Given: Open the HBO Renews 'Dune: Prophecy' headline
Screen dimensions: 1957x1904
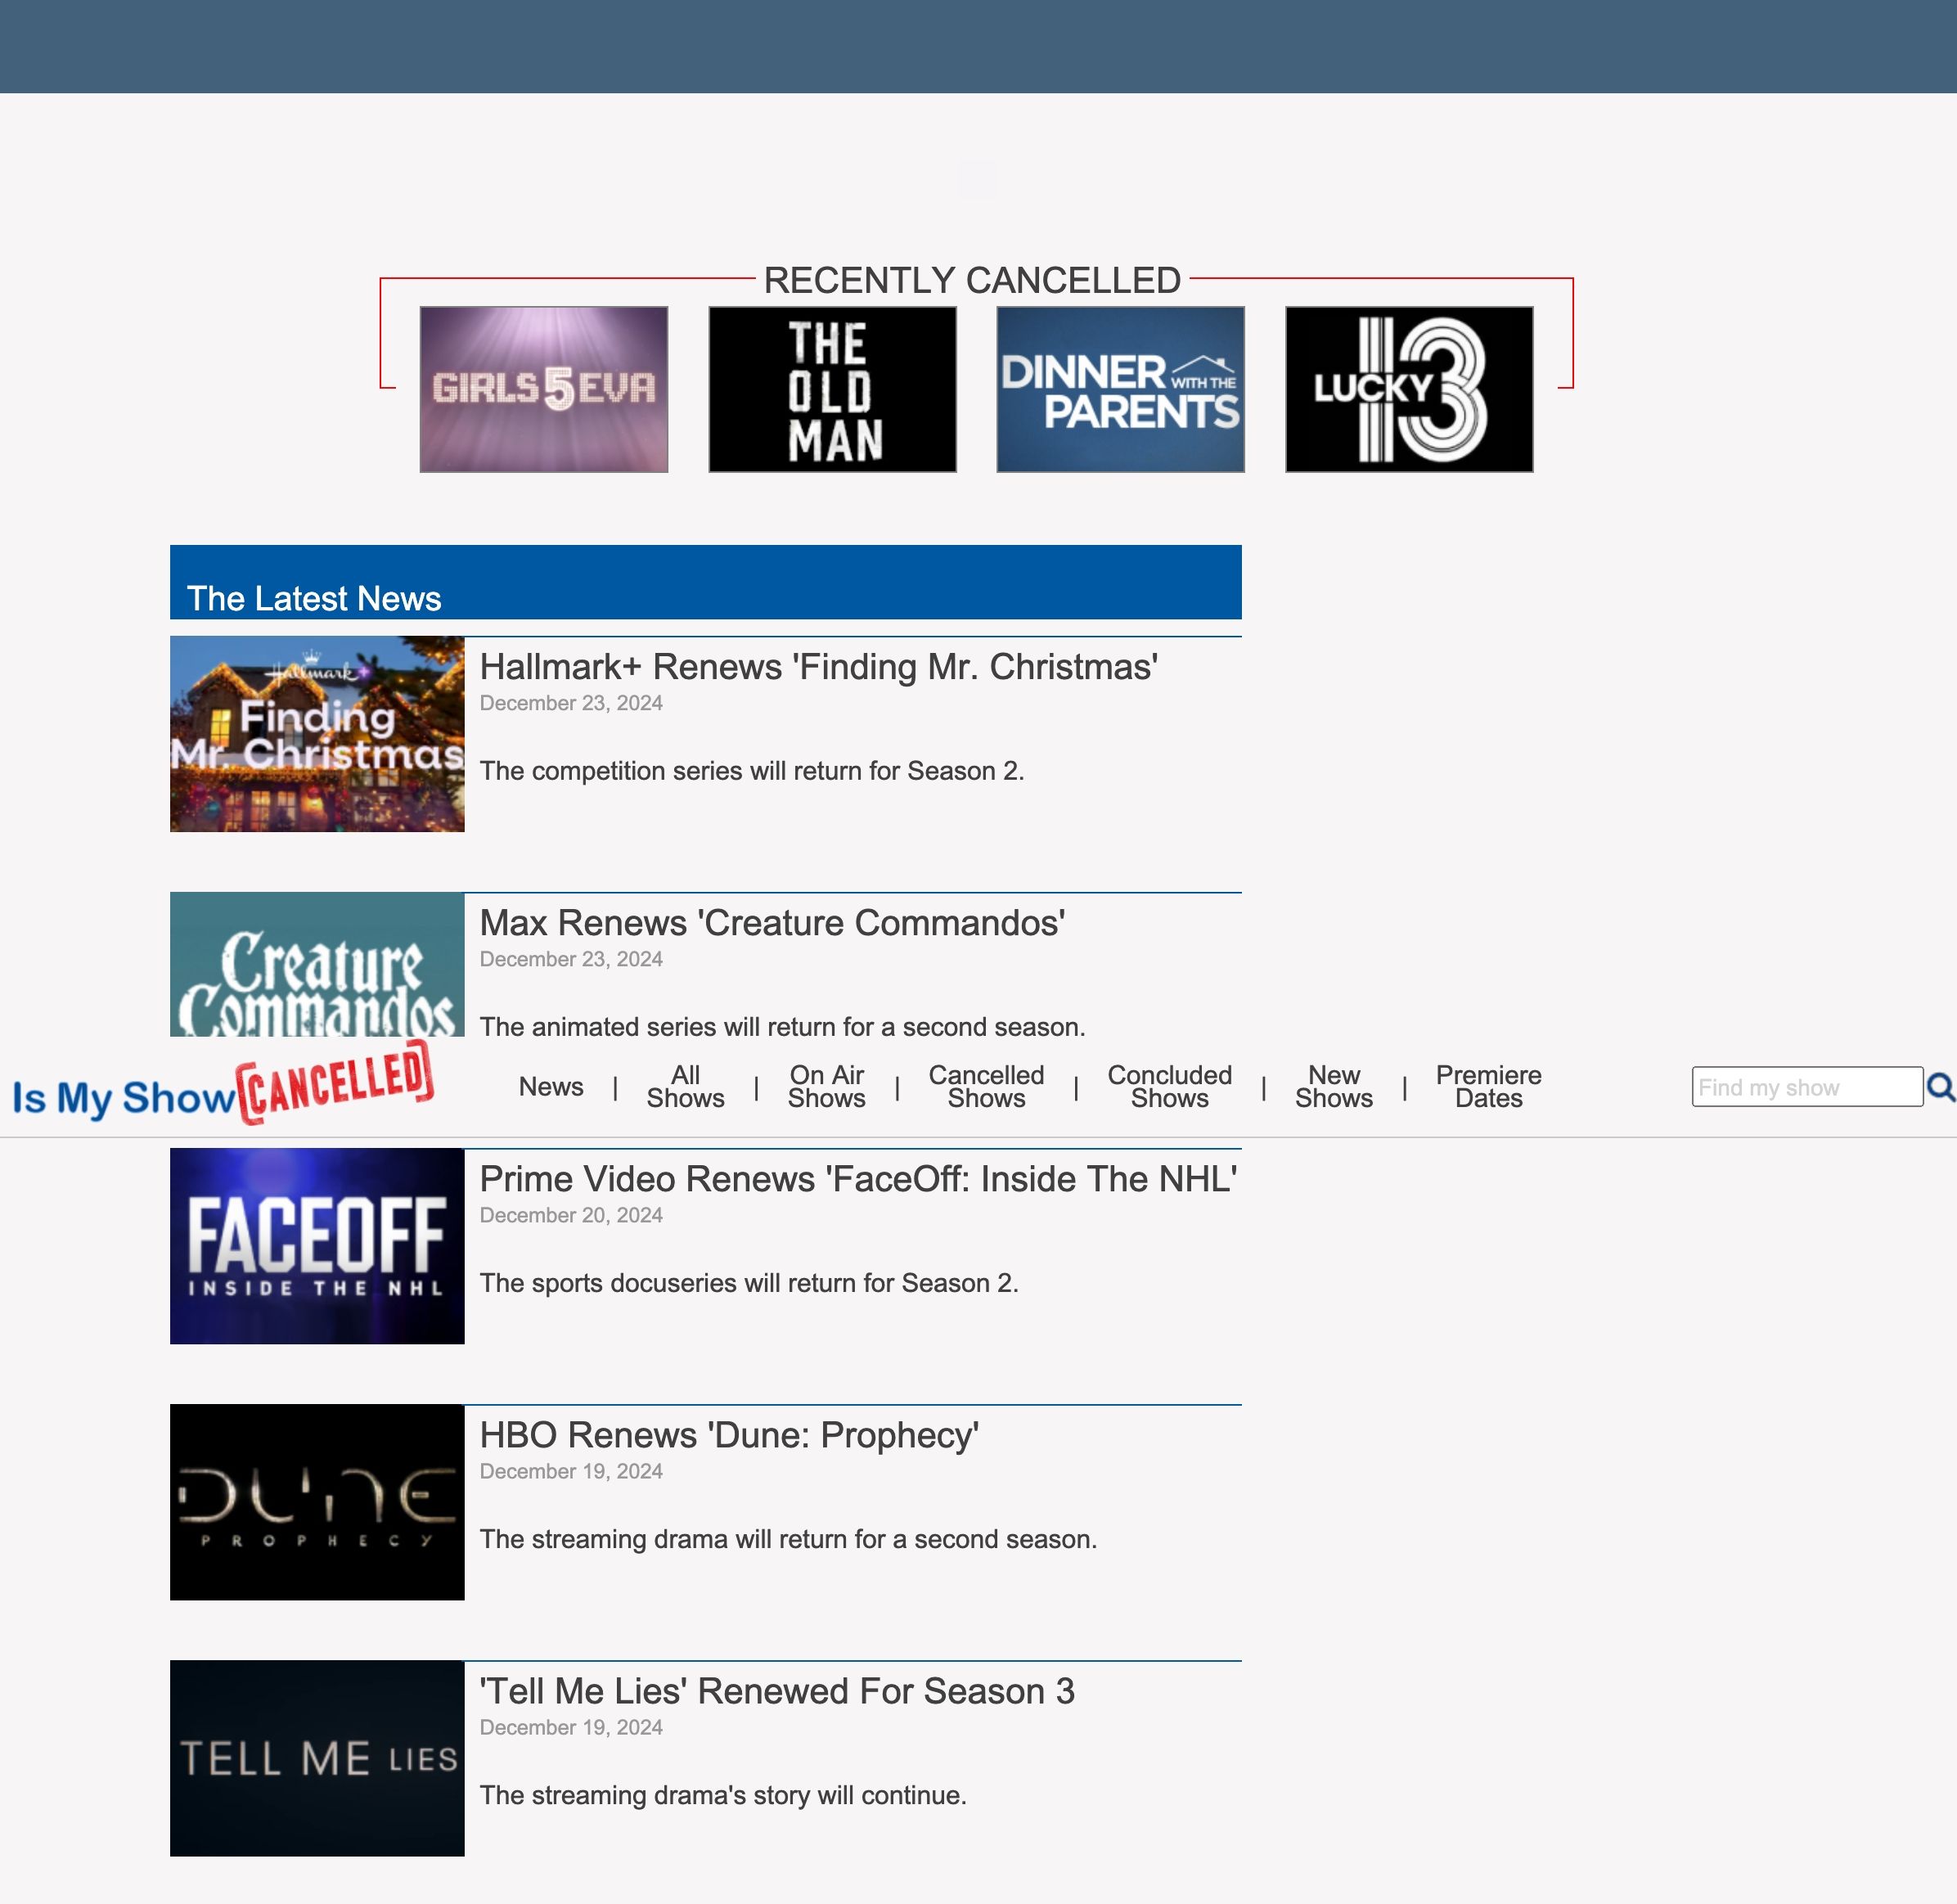Looking at the screenshot, I should click(729, 1435).
